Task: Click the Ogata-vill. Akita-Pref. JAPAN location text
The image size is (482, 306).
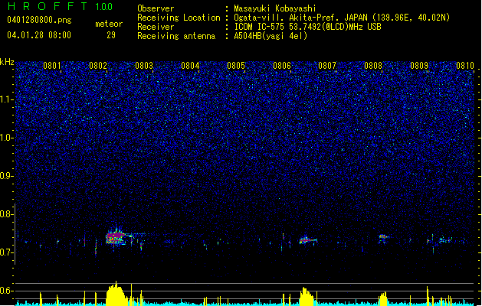Action: 342,18
